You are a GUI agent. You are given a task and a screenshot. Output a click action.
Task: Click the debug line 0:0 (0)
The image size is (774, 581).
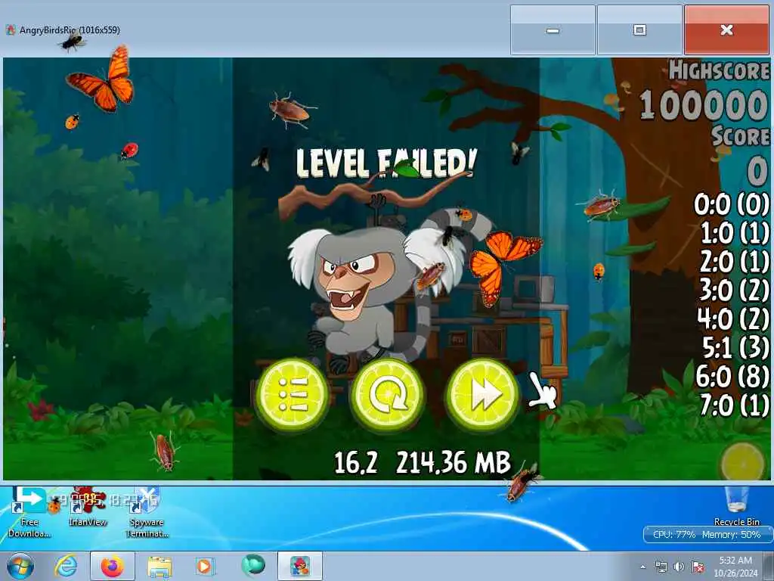(732, 204)
